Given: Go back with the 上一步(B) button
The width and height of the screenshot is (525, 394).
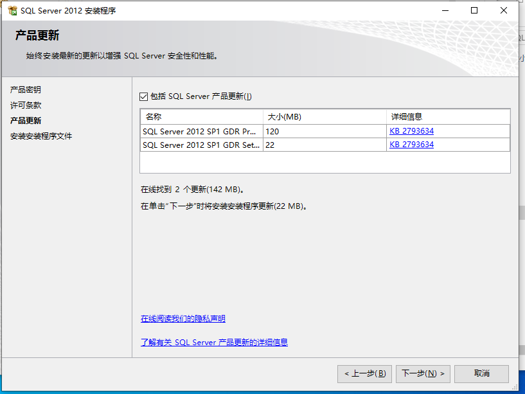Looking at the screenshot, I should click(x=364, y=373).
